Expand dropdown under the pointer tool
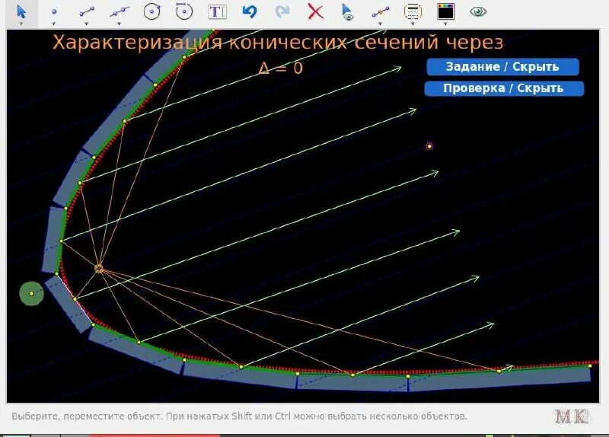 pos(21,24)
